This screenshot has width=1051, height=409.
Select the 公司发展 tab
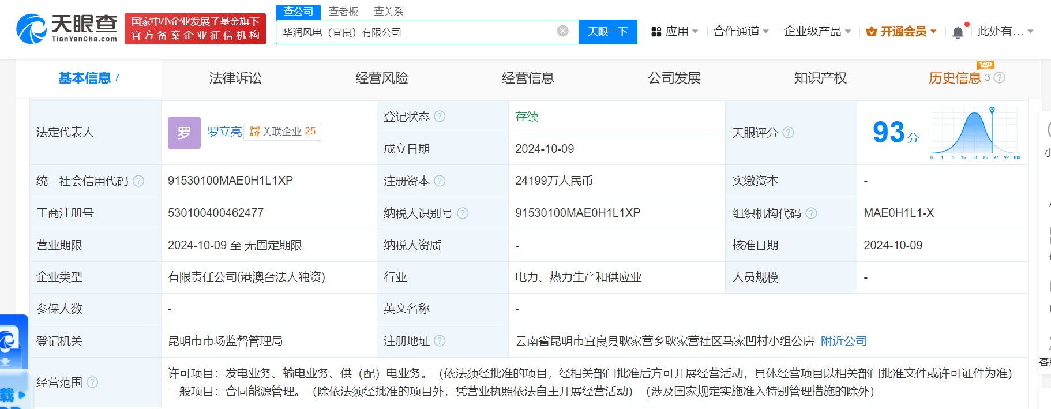(x=674, y=78)
